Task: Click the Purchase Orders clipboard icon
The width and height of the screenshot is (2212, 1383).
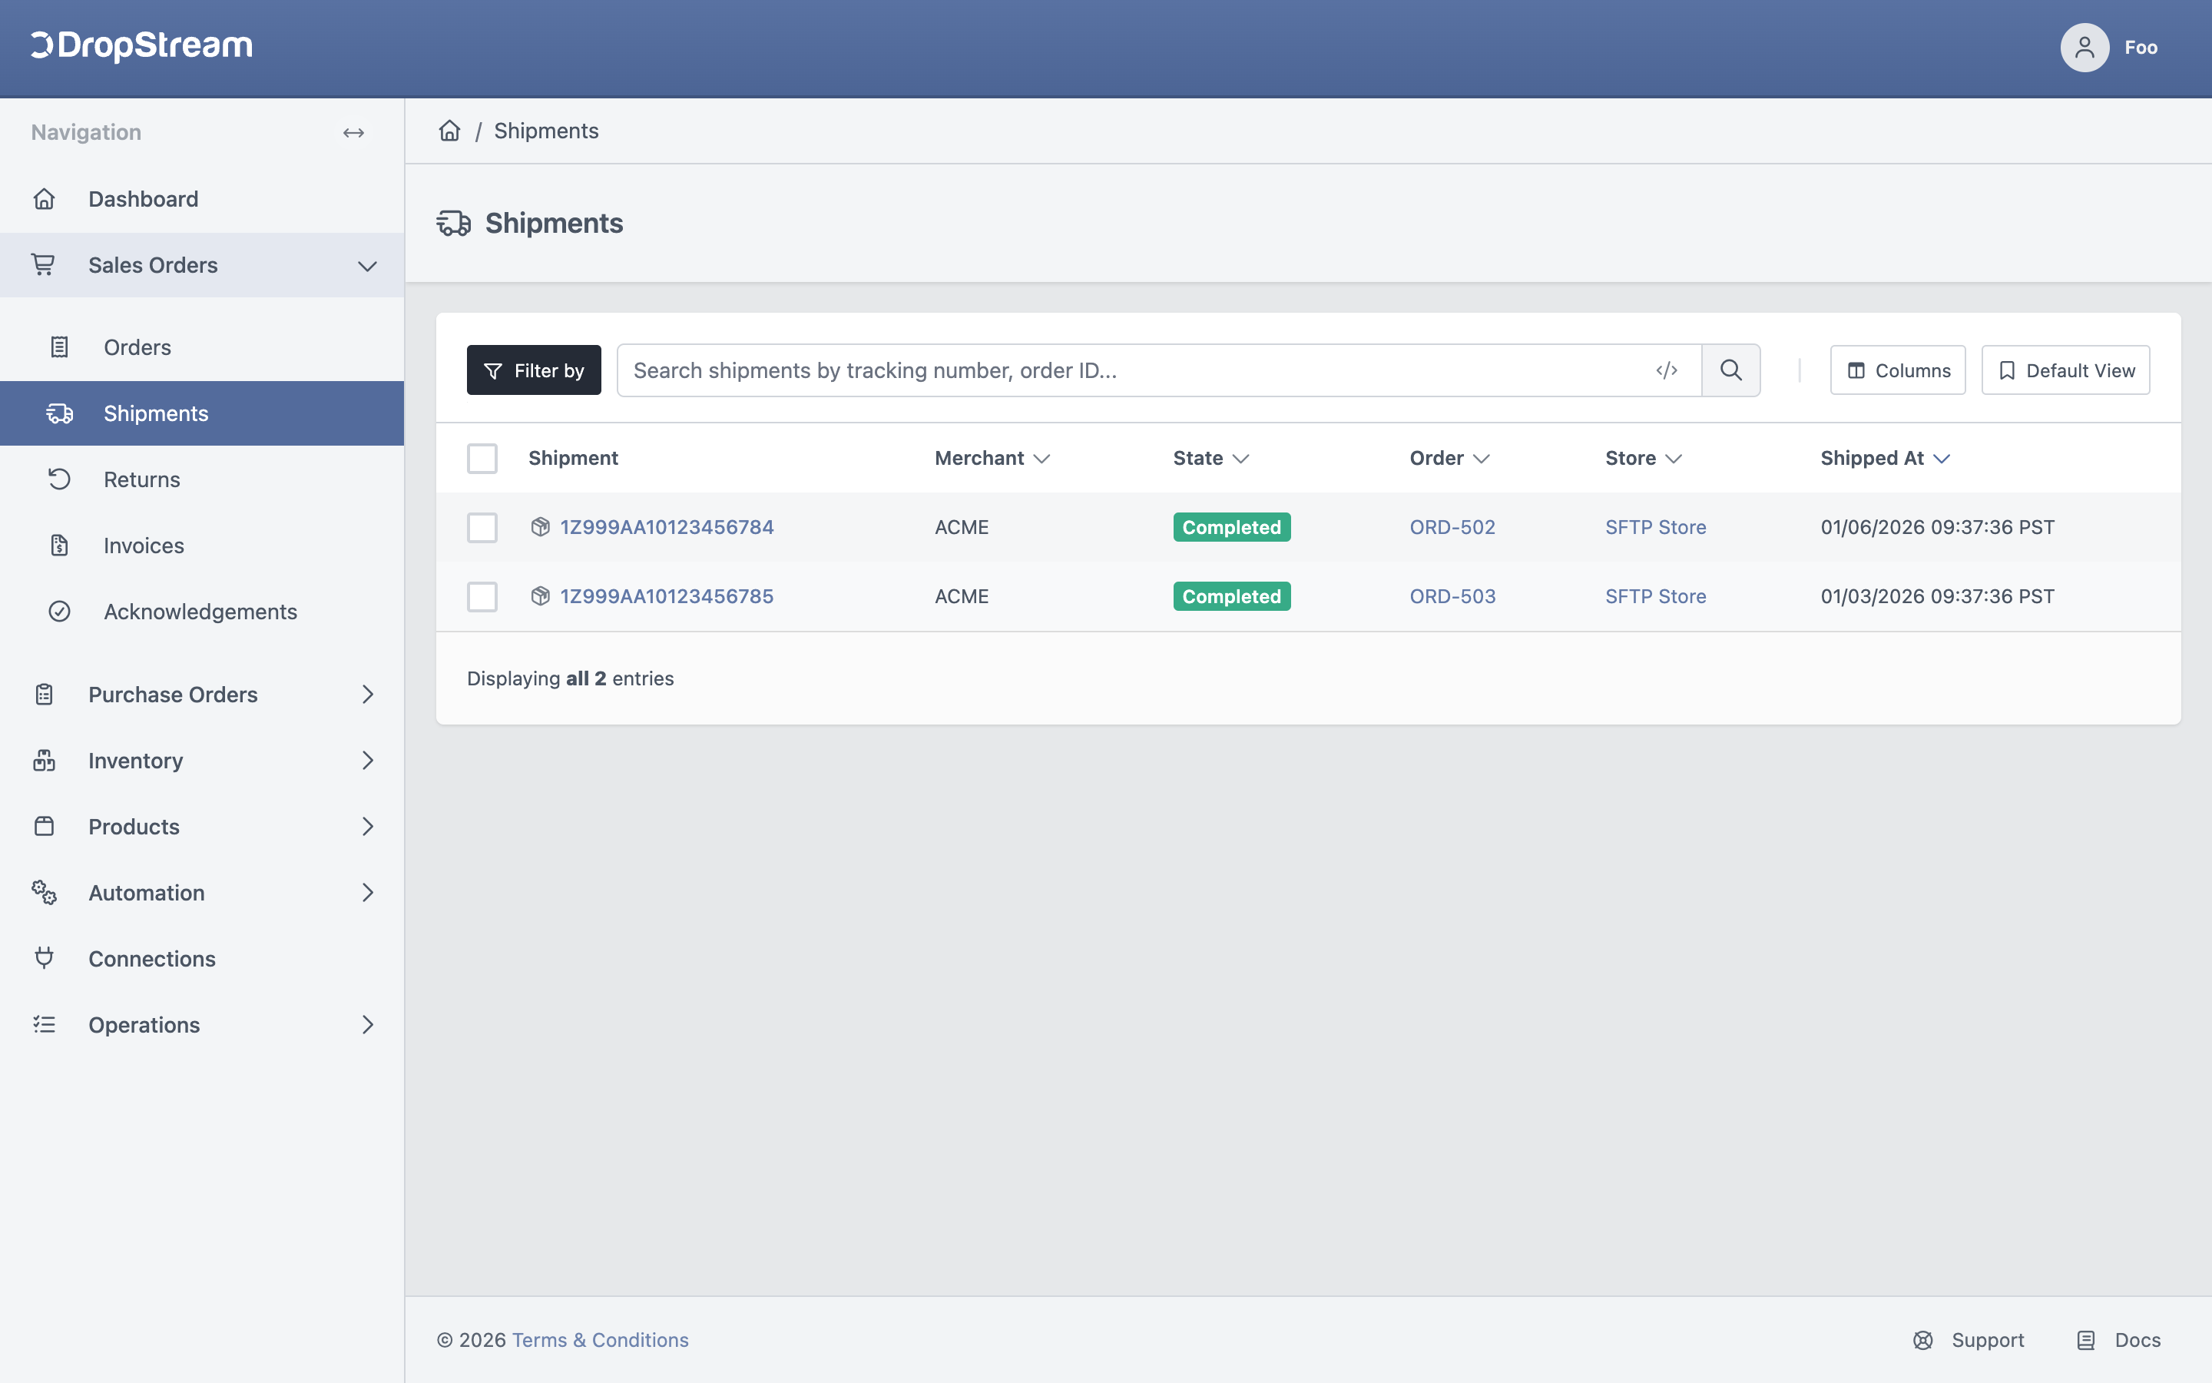Action: coord(44,695)
